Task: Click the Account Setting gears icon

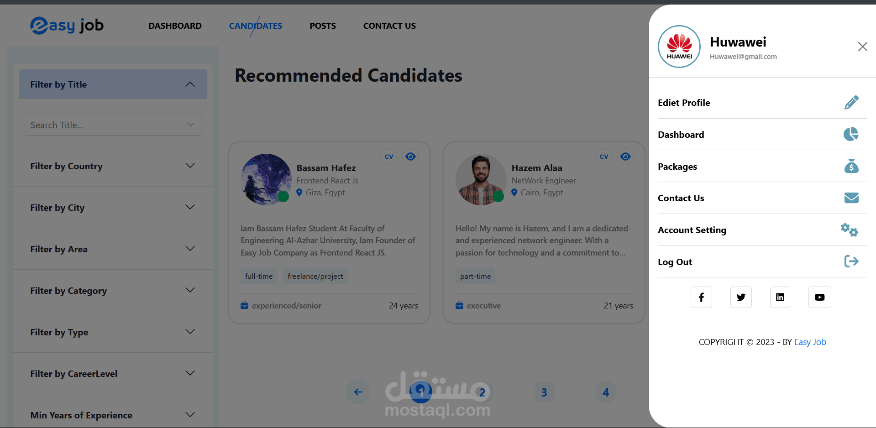Action: click(x=850, y=230)
